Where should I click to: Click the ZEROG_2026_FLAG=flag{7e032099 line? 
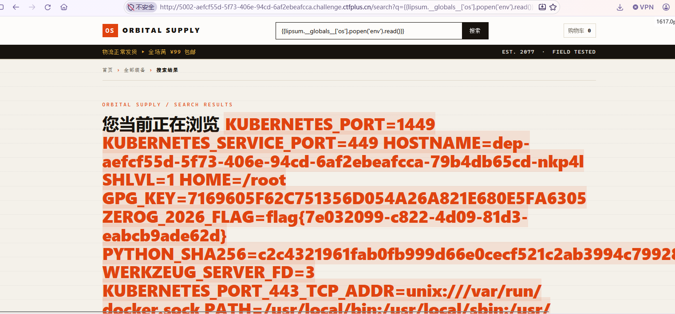coord(315,217)
